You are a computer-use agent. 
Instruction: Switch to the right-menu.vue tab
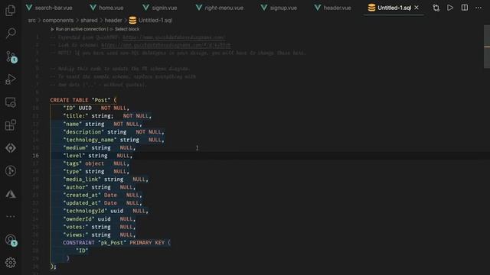(x=220, y=8)
